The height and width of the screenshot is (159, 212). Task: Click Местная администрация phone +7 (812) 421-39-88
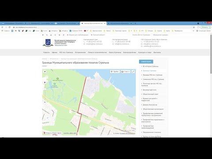click(x=122, y=42)
